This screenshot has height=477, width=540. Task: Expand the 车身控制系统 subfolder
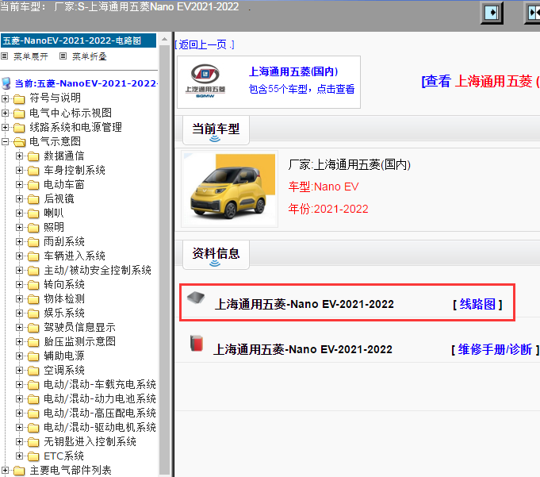pyautogui.click(x=19, y=171)
